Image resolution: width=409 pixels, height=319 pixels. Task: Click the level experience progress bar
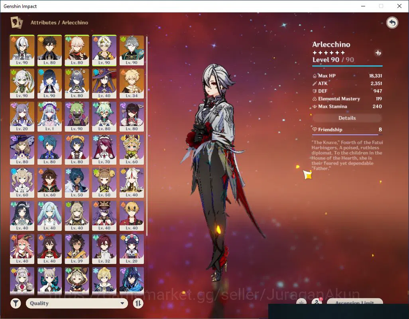347,66
